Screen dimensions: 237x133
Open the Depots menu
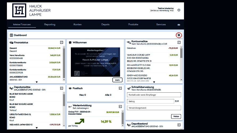tap(105, 24)
